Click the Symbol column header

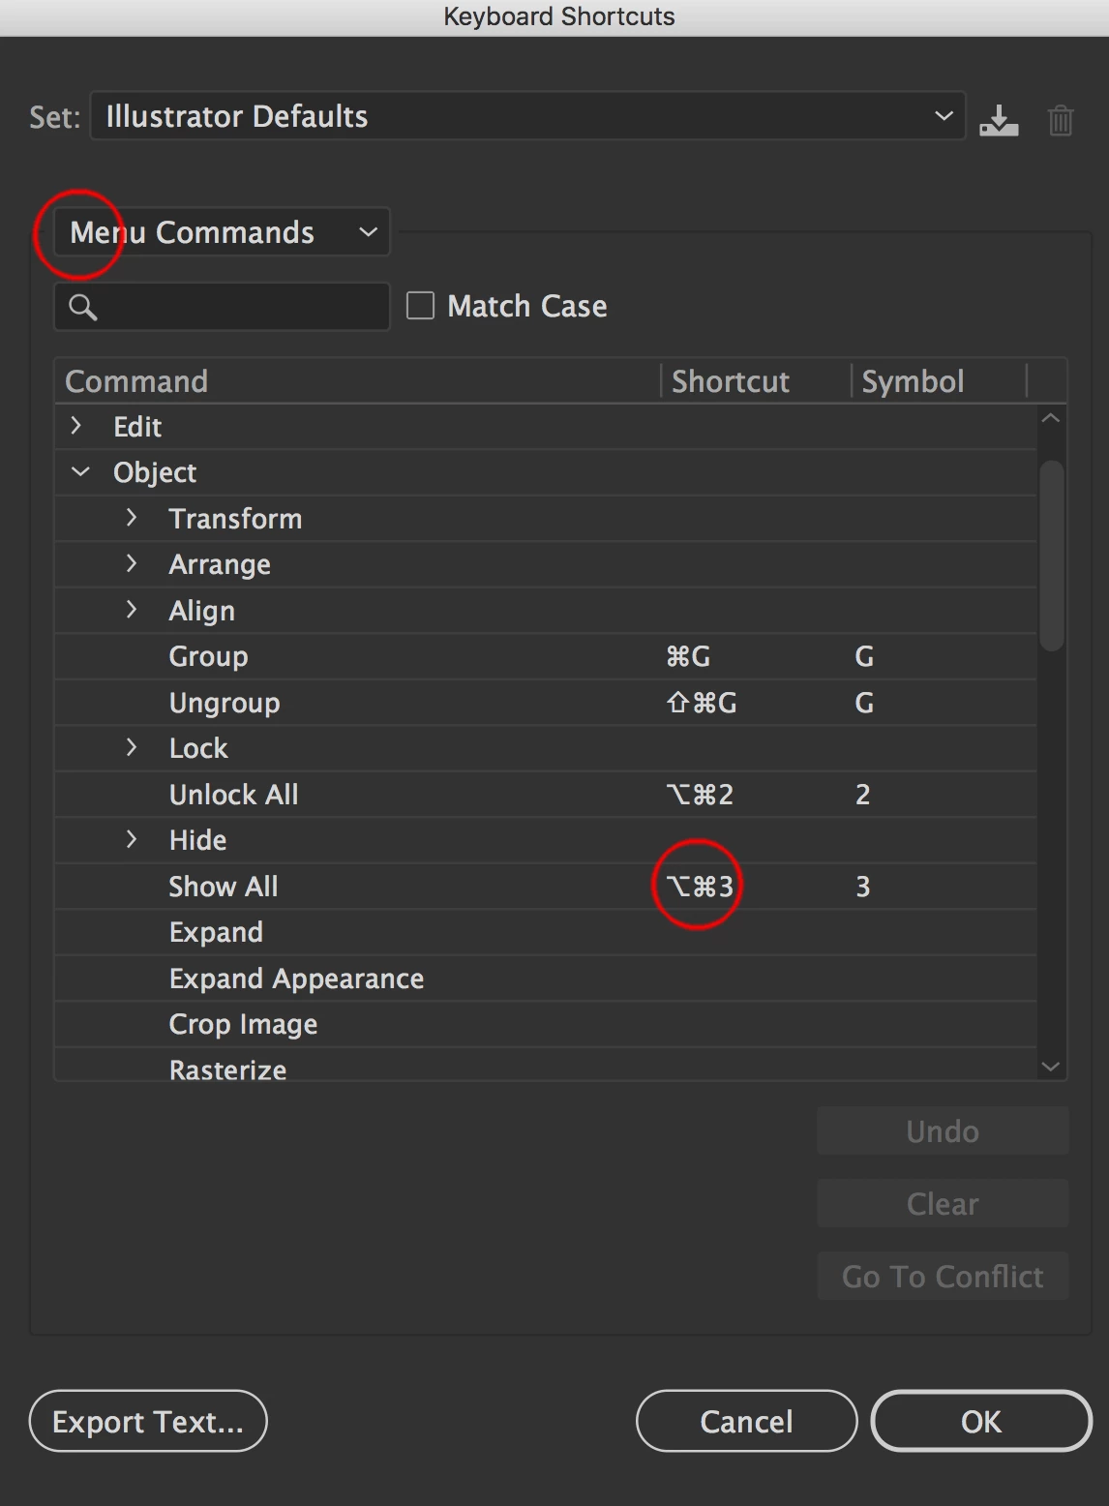click(939, 381)
